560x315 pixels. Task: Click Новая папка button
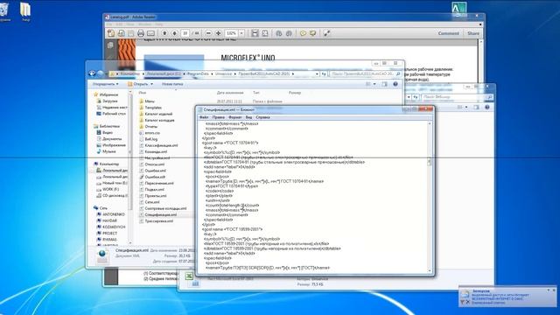pos(172,84)
